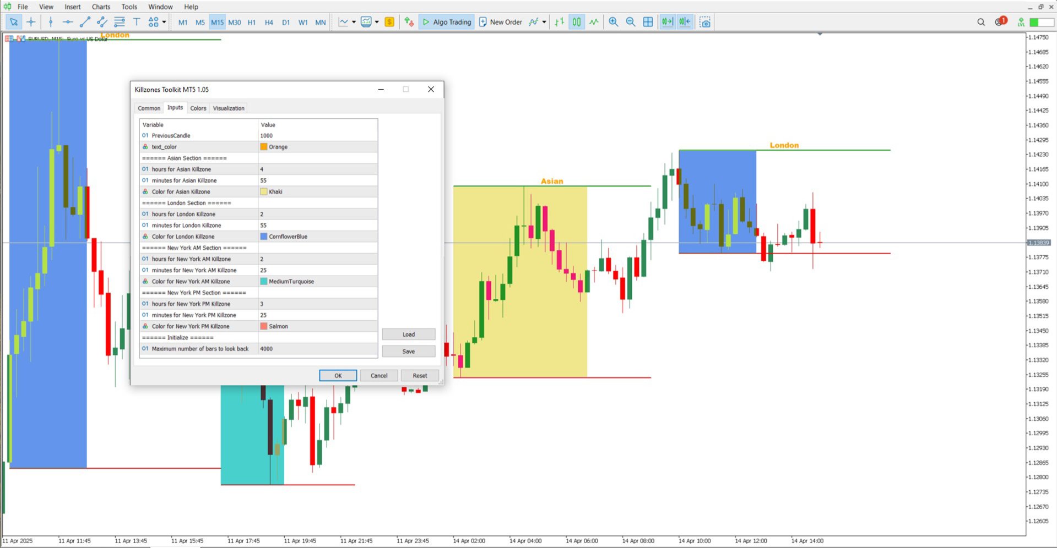The image size is (1057, 548).
Task: Expand the indicators dropdown arrow
Action: [x=544, y=22]
